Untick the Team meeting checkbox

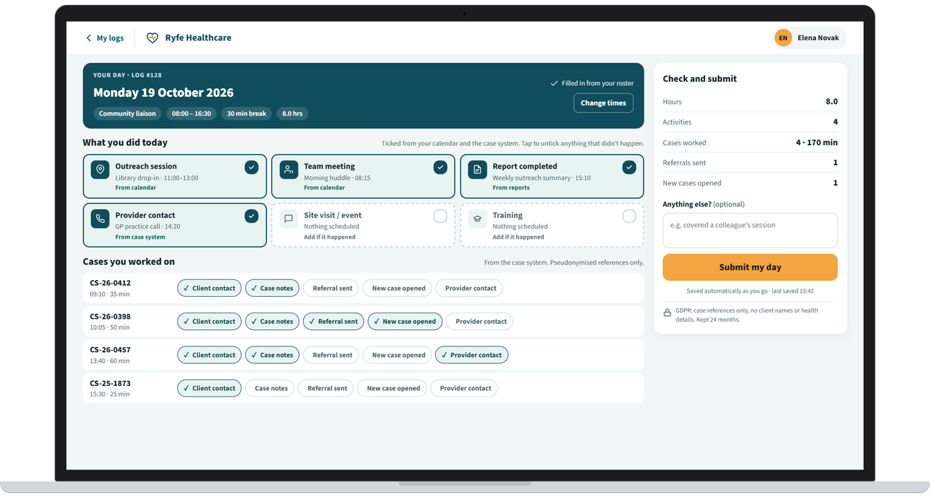440,167
